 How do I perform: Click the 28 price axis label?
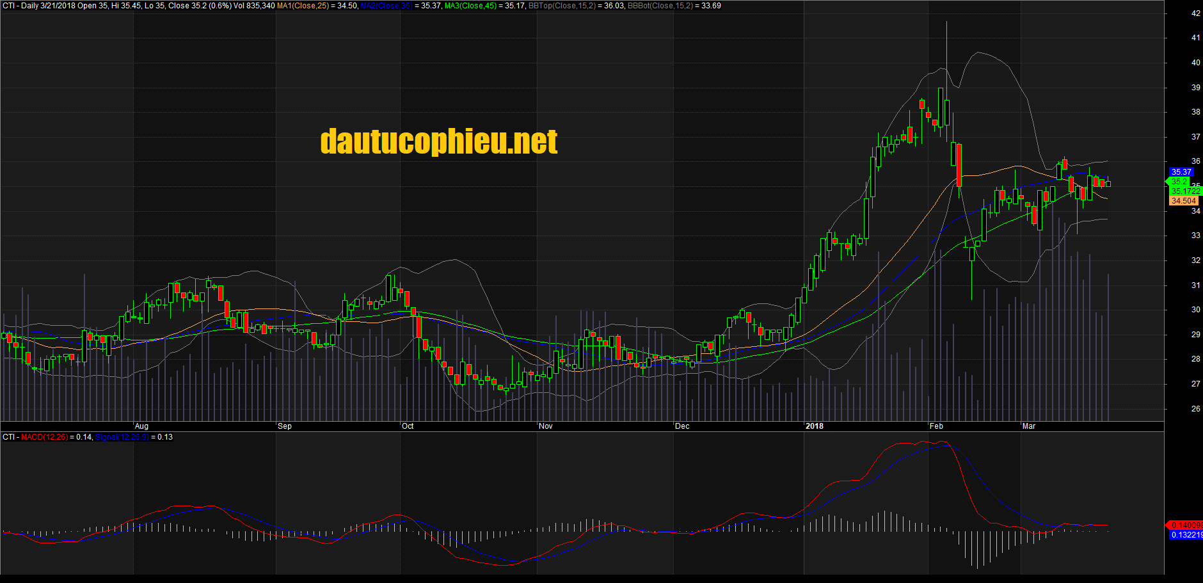pyautogui.click(x=1195, y=359)
